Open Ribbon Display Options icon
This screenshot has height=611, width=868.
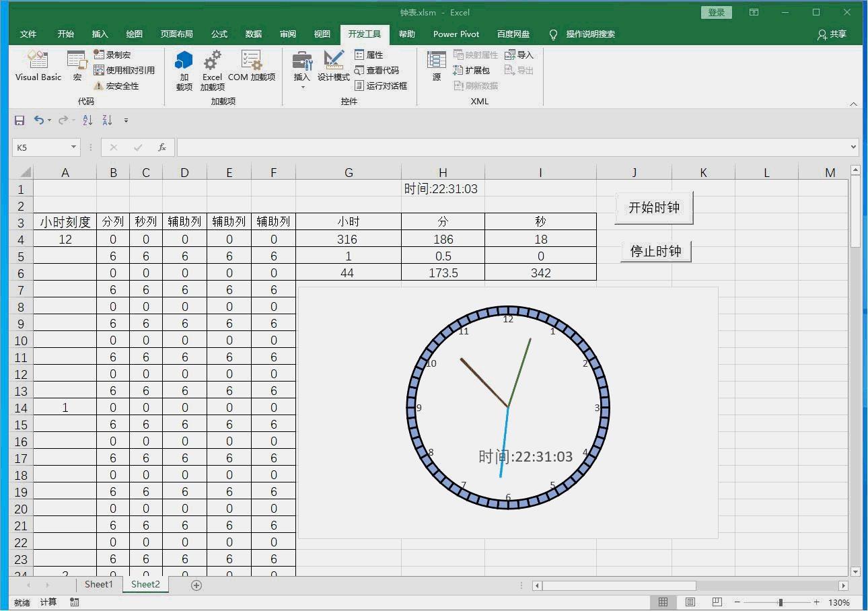click(x=754, y=13)
